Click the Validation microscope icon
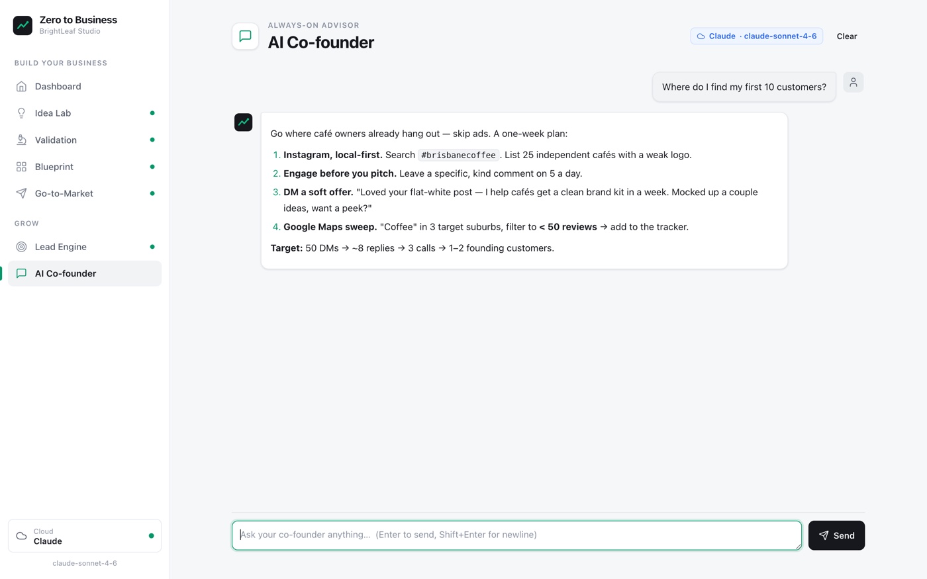 (x=21, y=140)
